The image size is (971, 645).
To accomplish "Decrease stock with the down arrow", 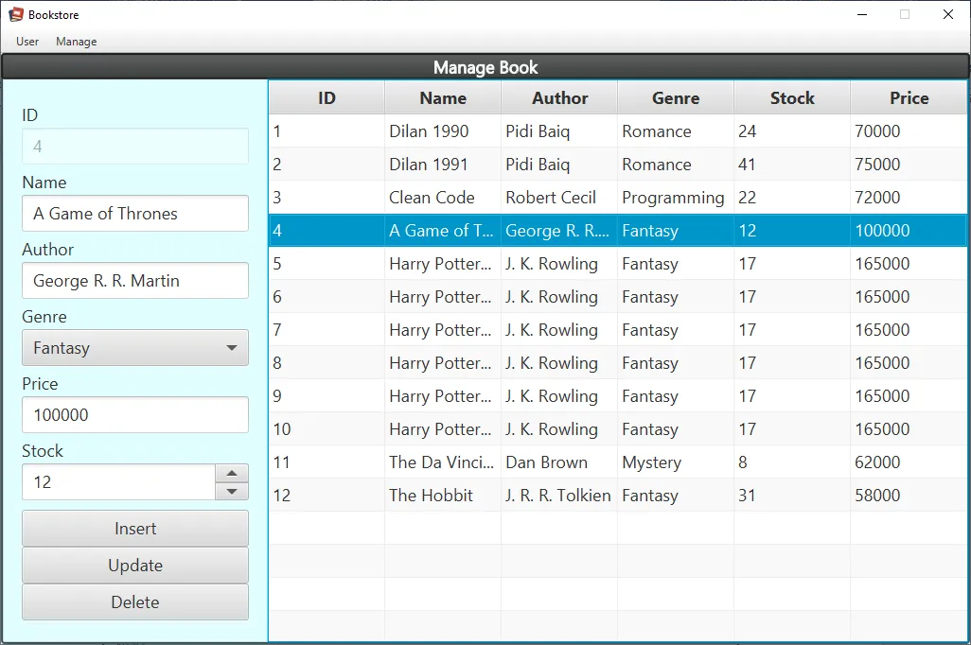I will pyautogui.click(x=232, y=491).
